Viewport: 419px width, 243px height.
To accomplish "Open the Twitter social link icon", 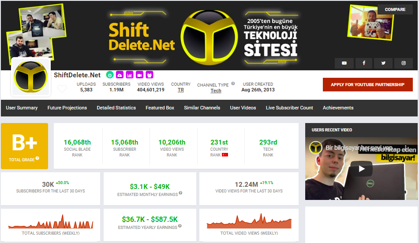I will (x=384, y=63).
